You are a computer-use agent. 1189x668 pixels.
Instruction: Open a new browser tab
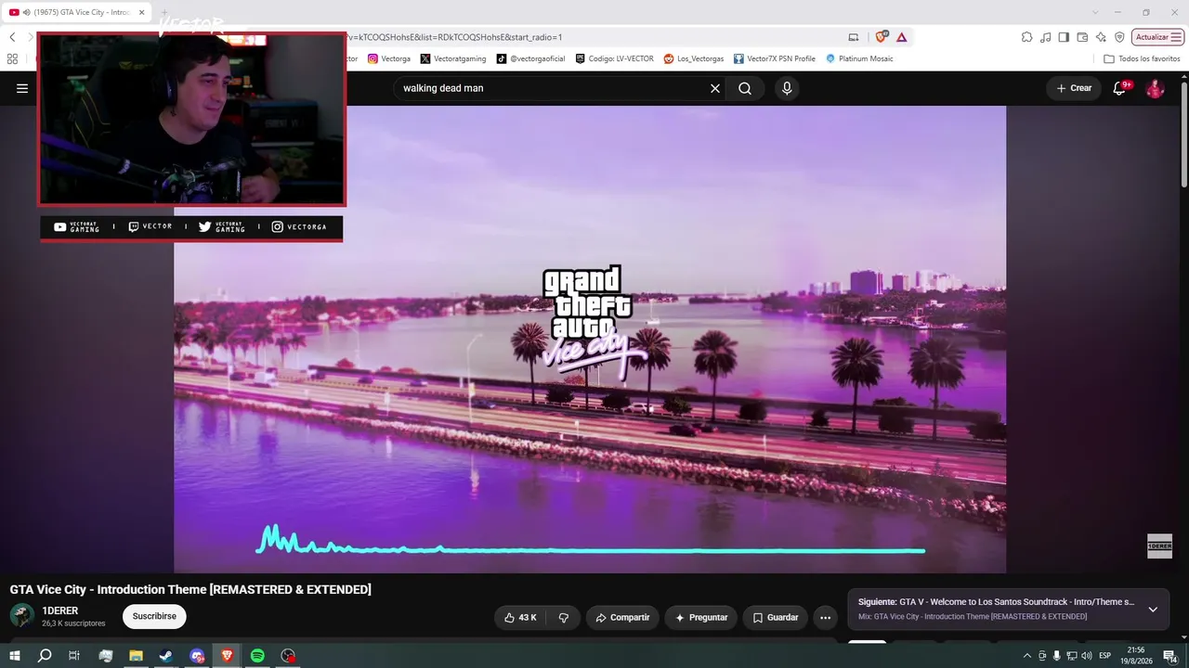tap(164, 12)
